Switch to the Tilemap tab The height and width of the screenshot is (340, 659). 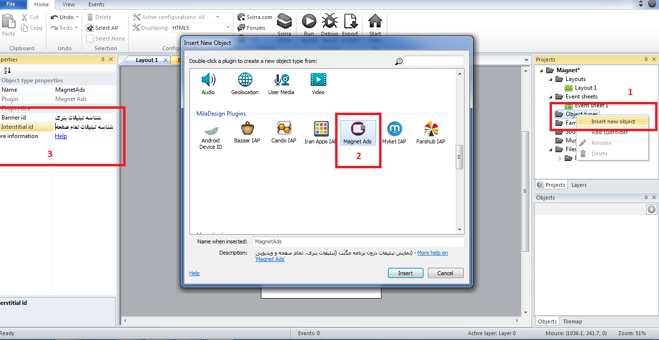[x=572, y=321]
